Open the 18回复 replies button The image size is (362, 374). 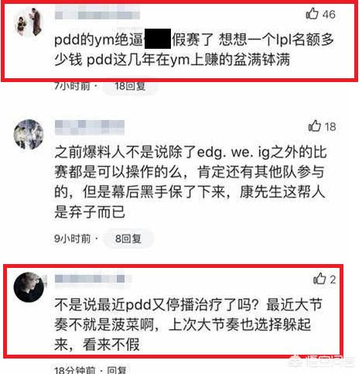[x=130, y=86]
